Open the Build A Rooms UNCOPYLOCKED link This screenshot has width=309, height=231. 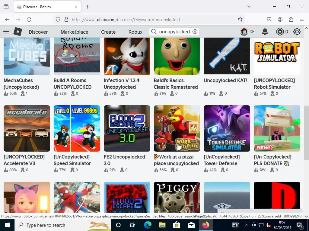click(72, 84)
